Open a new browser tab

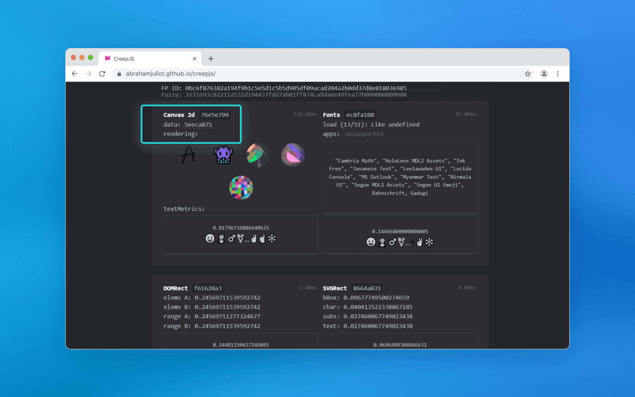211,58
